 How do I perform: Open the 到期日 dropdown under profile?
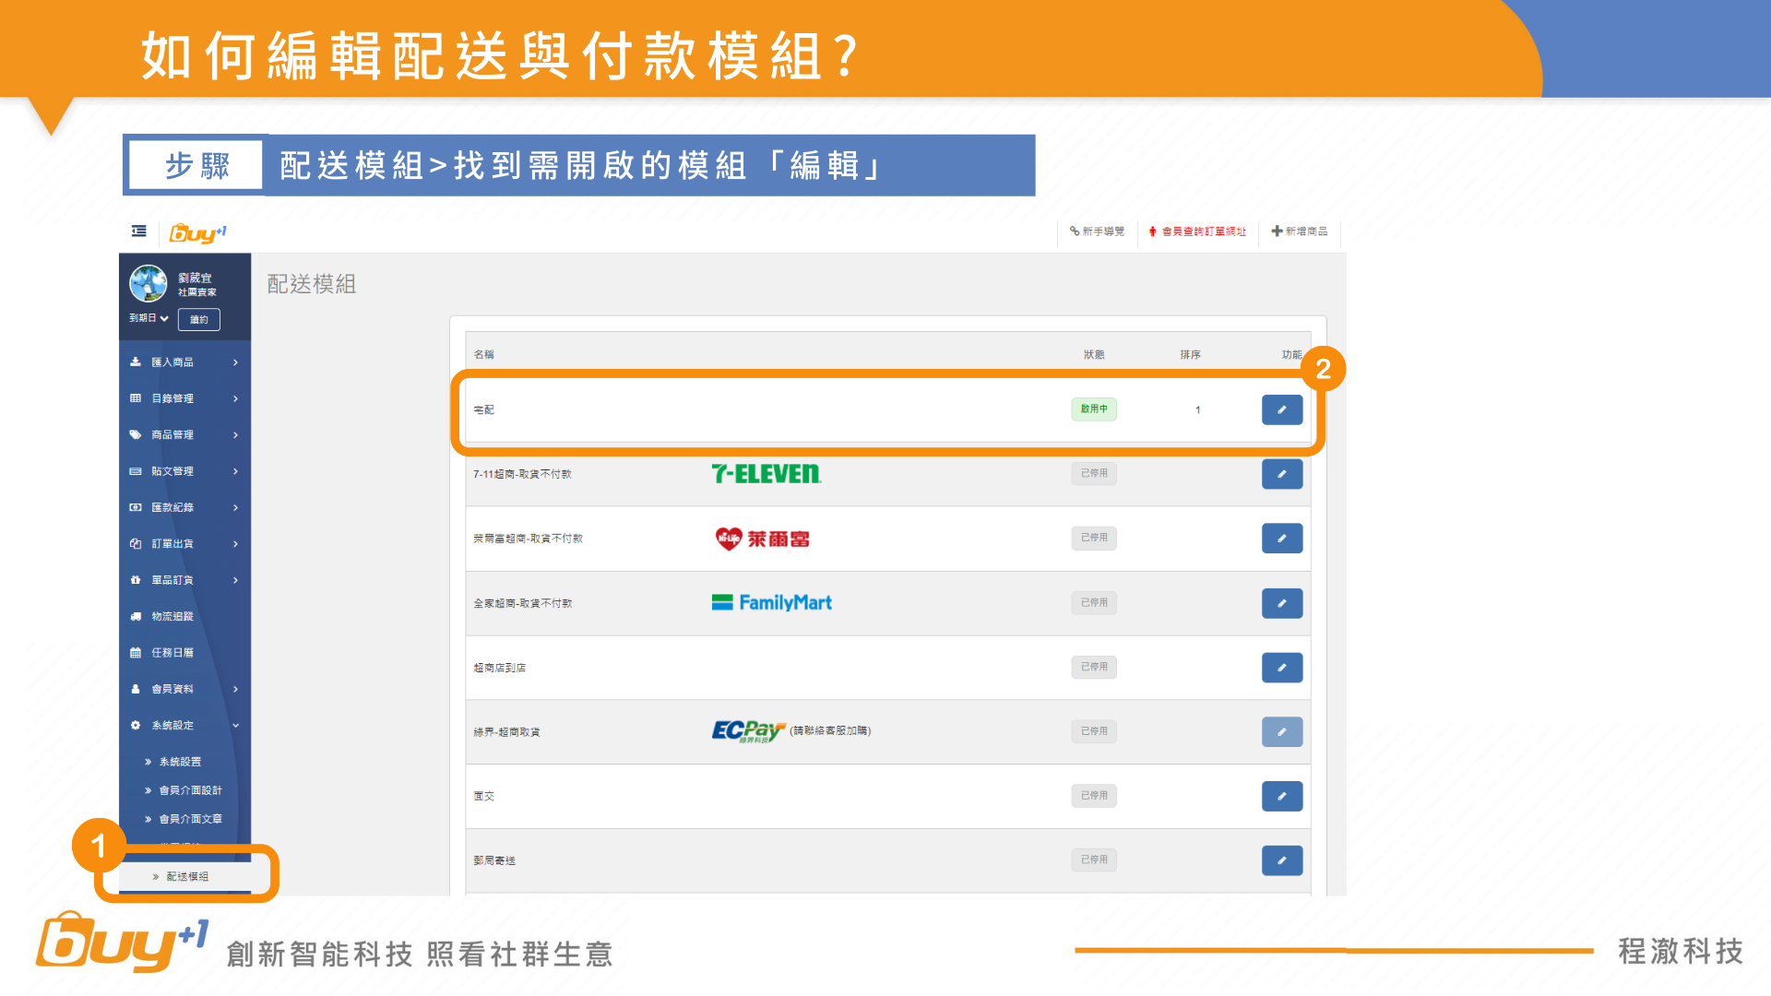click(149, 318)
